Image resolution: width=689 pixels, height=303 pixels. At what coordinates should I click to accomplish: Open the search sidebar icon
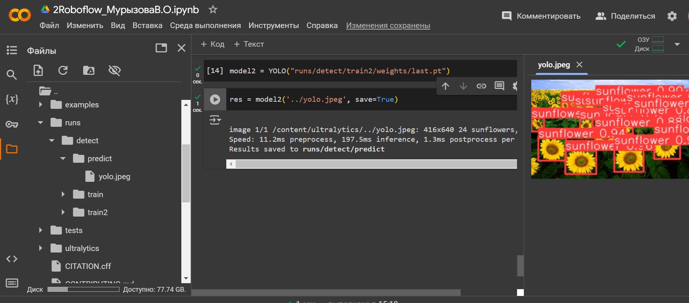[12, 75]
